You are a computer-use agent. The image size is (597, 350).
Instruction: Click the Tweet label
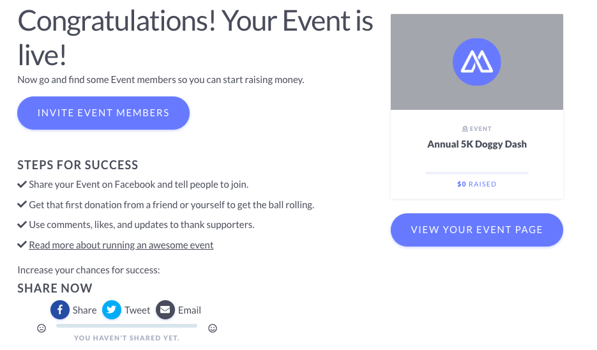tap(137, 310)
